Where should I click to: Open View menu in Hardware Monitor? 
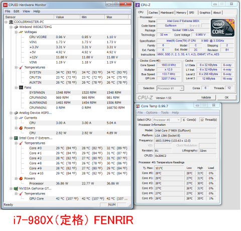point(26,12)
